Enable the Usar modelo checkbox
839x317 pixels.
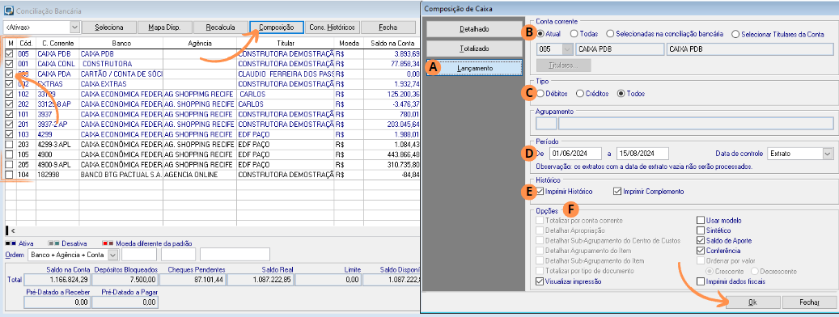(701, 220)
